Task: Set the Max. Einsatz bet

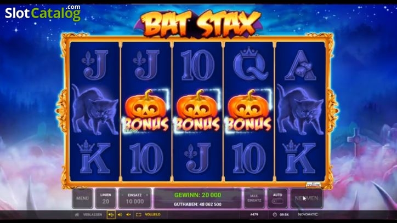Action: (254, 198)
